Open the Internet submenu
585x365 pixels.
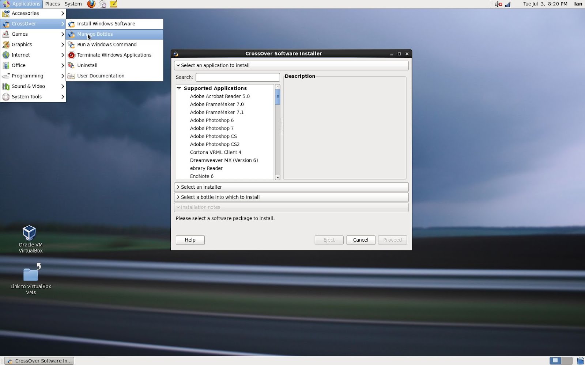tap(33, 55)
